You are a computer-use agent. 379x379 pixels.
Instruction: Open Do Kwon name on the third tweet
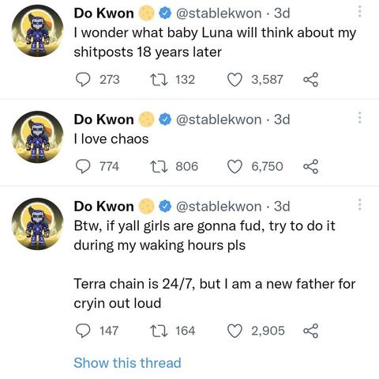103,206
